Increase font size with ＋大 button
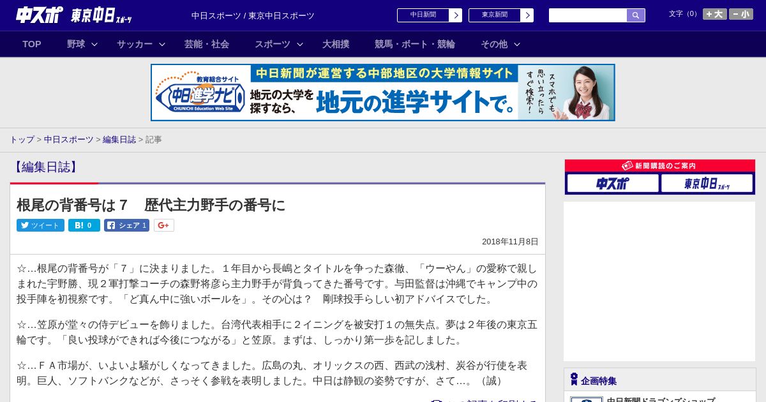The height and width of the screenshot is (402, 766). point(715,14)
